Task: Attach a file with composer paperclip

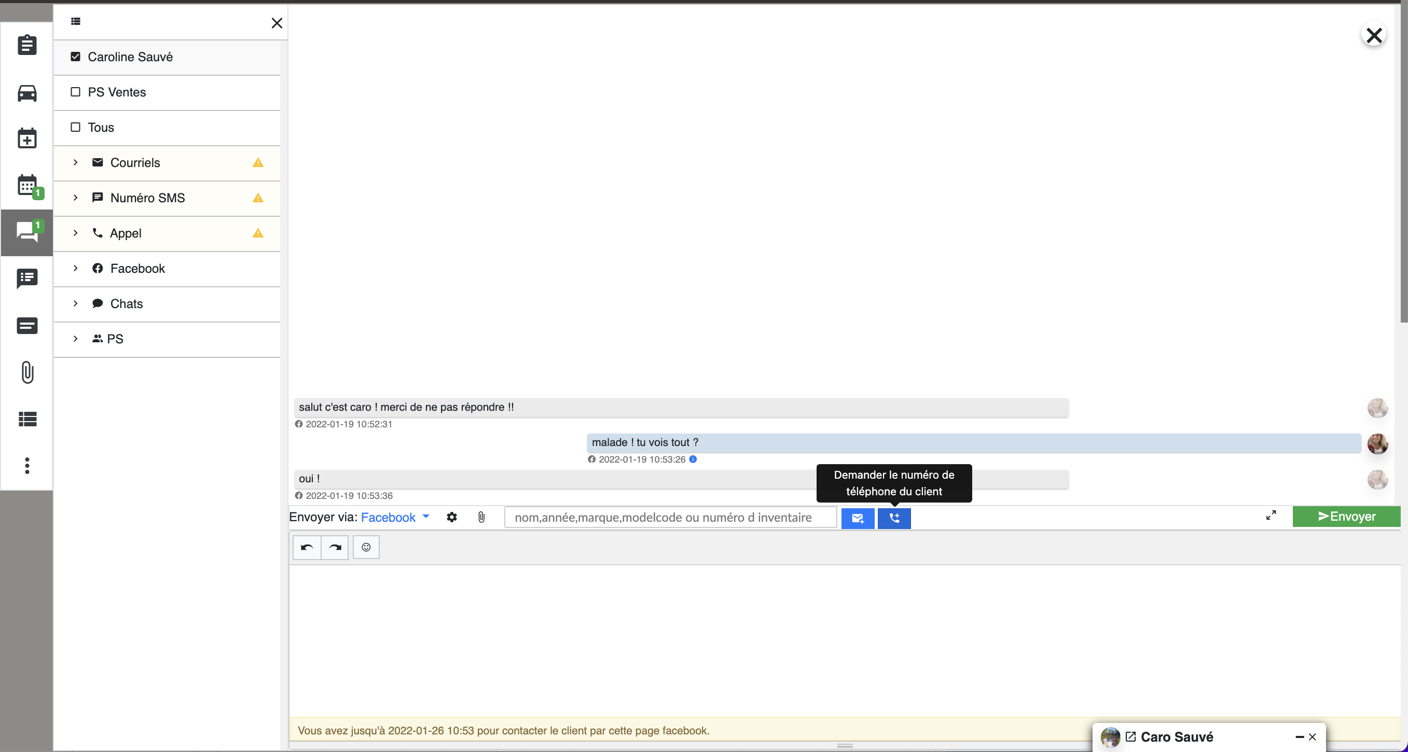Action: [x=481, y=517]
